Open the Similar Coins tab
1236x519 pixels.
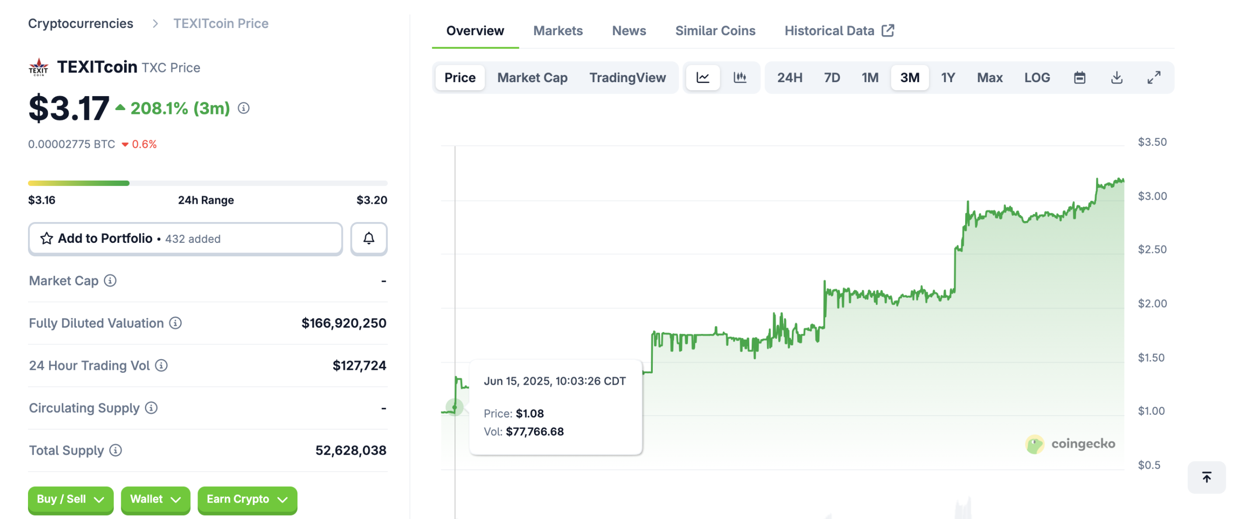tap(715, 31)
